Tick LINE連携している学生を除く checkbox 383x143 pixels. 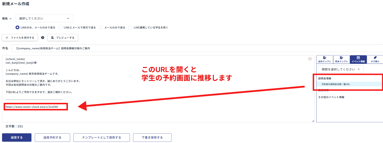click(130, 28)
